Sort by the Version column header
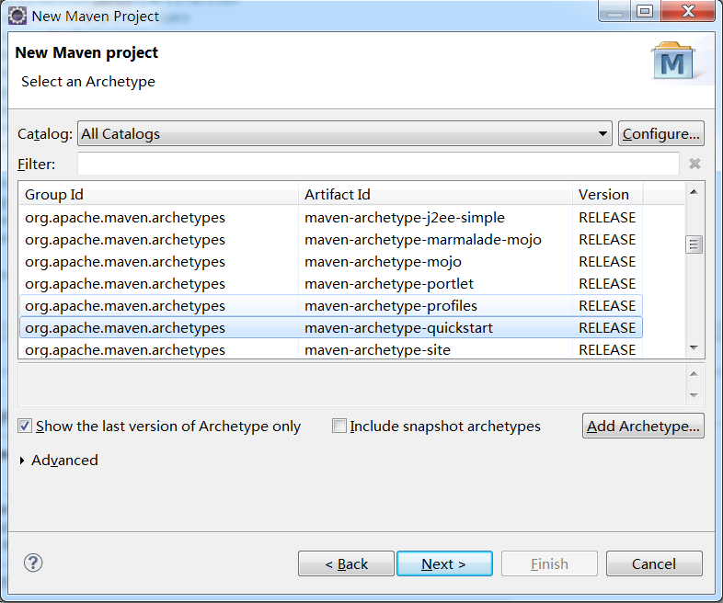This screenshot has width=723, height=603. [x=608, y=194]
